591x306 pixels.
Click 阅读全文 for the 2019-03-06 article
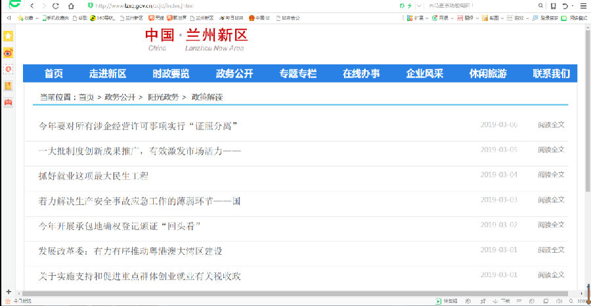pos(551,125)
